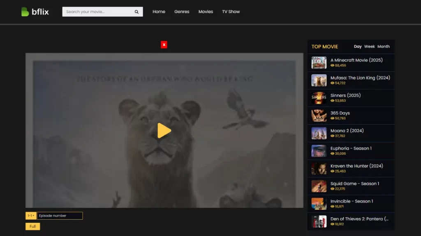
Task: Open A Minecraft Movie (2025) link
Action: pyautogui.click(x=356, y=60)
